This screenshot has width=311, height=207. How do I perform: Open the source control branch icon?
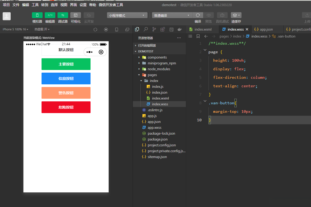154,29
